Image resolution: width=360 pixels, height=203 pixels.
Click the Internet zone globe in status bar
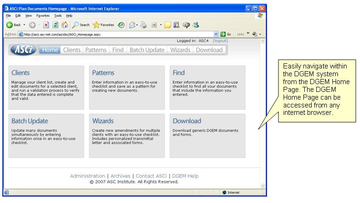tap(224, 192)
